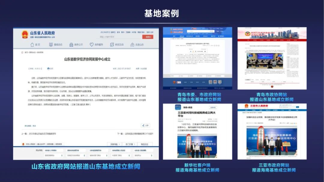This screenshot has height=182, width=324.
Task: Expand the 国家部委网站 dropdown in the footer
Action: point(53,155)
